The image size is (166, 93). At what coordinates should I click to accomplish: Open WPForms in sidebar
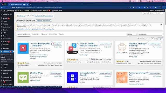tap(6, 45)
